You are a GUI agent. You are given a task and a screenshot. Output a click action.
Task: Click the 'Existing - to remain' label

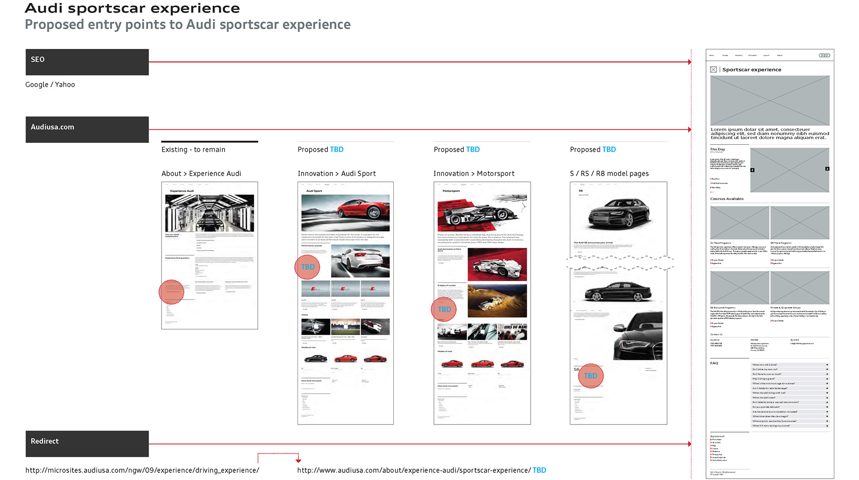193,150
